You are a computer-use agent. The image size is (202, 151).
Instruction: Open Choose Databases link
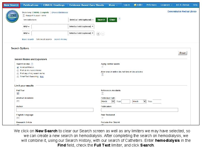pyautogui.click(x=59, y=13)
